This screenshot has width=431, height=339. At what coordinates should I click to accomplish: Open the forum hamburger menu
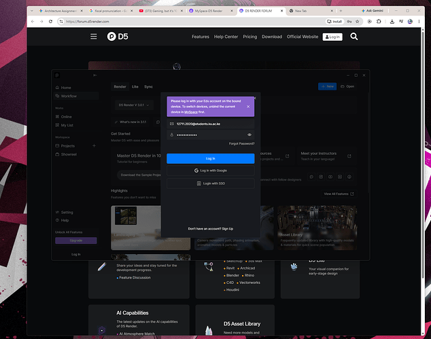pyautogui.click(x=93, y=37)
